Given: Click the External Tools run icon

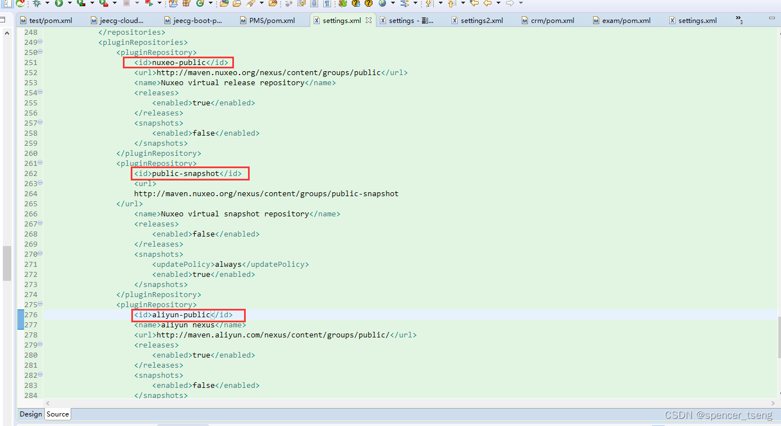Looking at the screenshot, I should 103,3.
